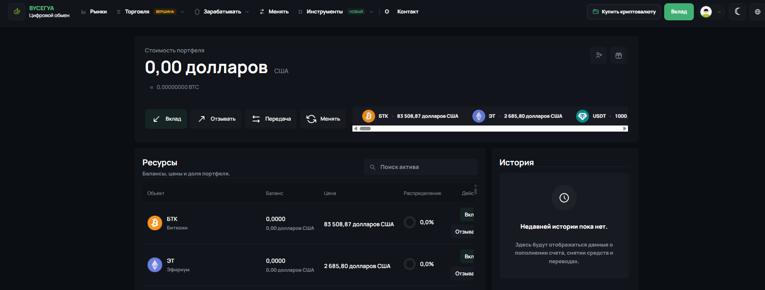
Task: Focus the Поиск актива search field
Action: click(421, 167)
